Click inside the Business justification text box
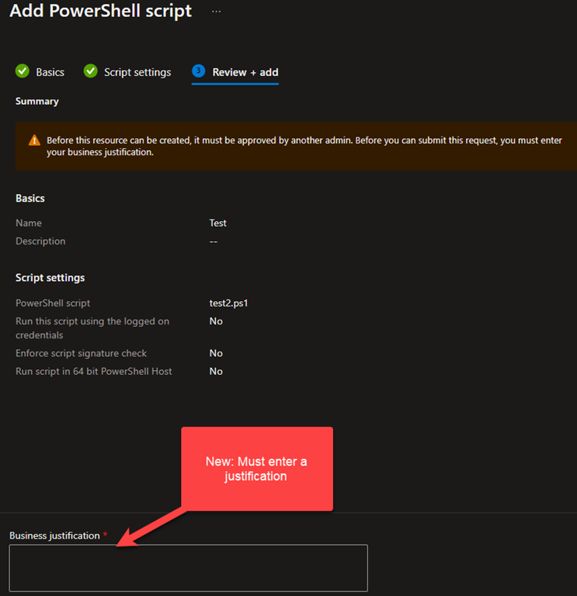Viewport: 577px width, 596px height. click(x=188, y=568)
